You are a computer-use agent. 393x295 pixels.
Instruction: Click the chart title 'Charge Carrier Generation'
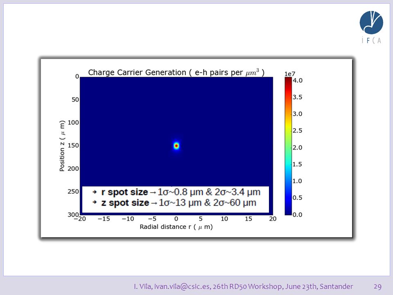176,73
